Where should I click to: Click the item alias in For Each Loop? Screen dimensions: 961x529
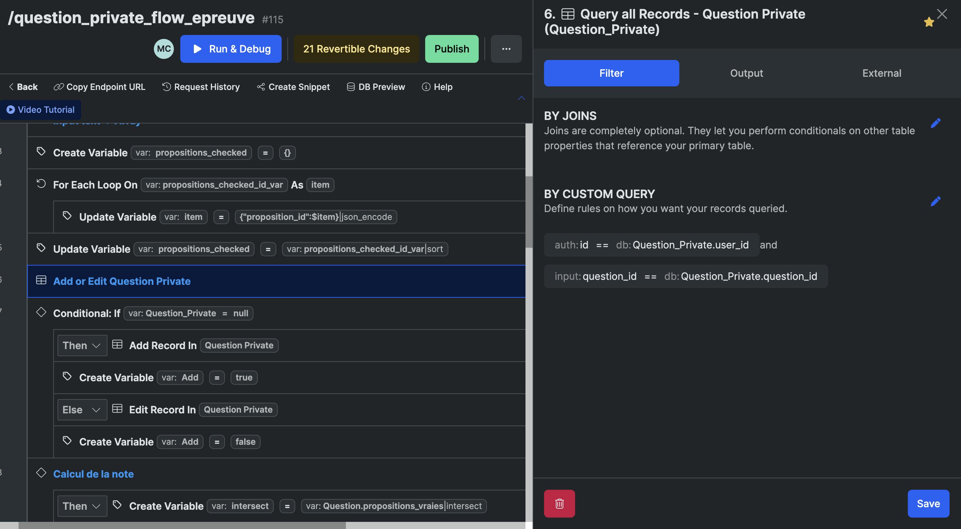click(x=320, y=185)
